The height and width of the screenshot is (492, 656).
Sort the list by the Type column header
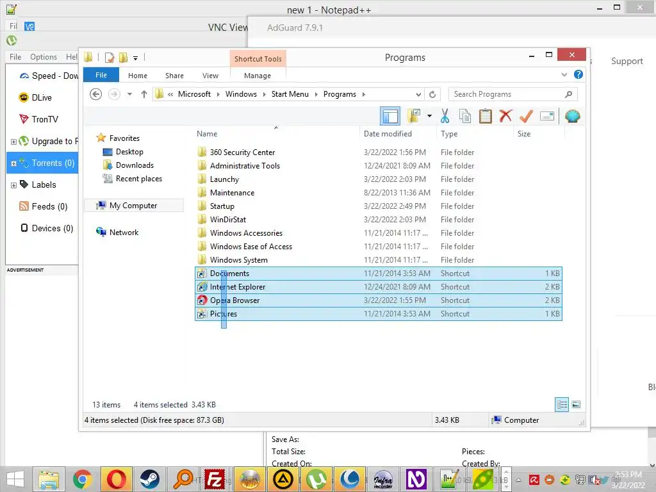(x=475, y=133)
